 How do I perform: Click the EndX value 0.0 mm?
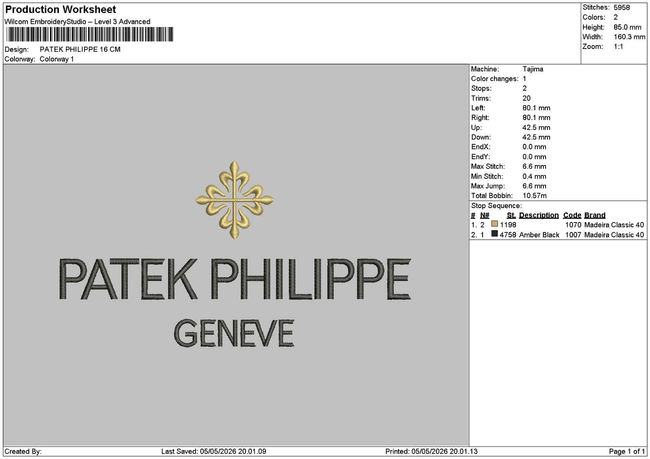click(x=534, y=147)
